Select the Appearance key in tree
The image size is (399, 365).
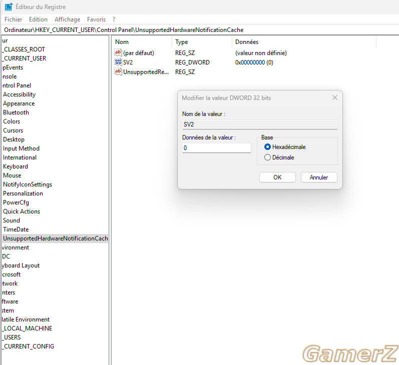coord(19,103)
